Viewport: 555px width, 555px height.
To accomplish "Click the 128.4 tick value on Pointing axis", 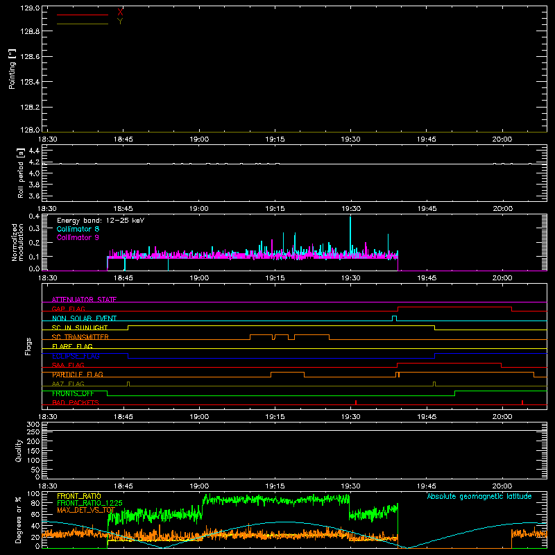I will click(30, 82).
